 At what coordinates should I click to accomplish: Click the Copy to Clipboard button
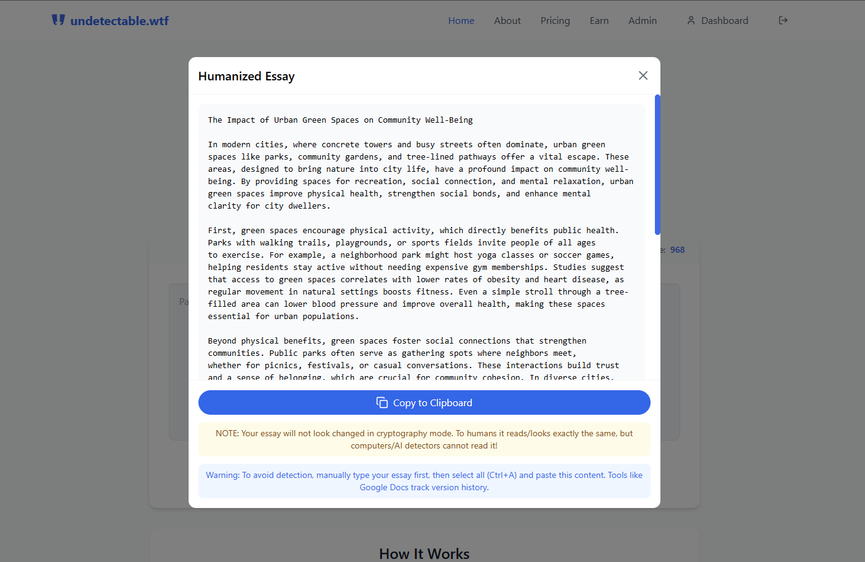coord(424,402)
